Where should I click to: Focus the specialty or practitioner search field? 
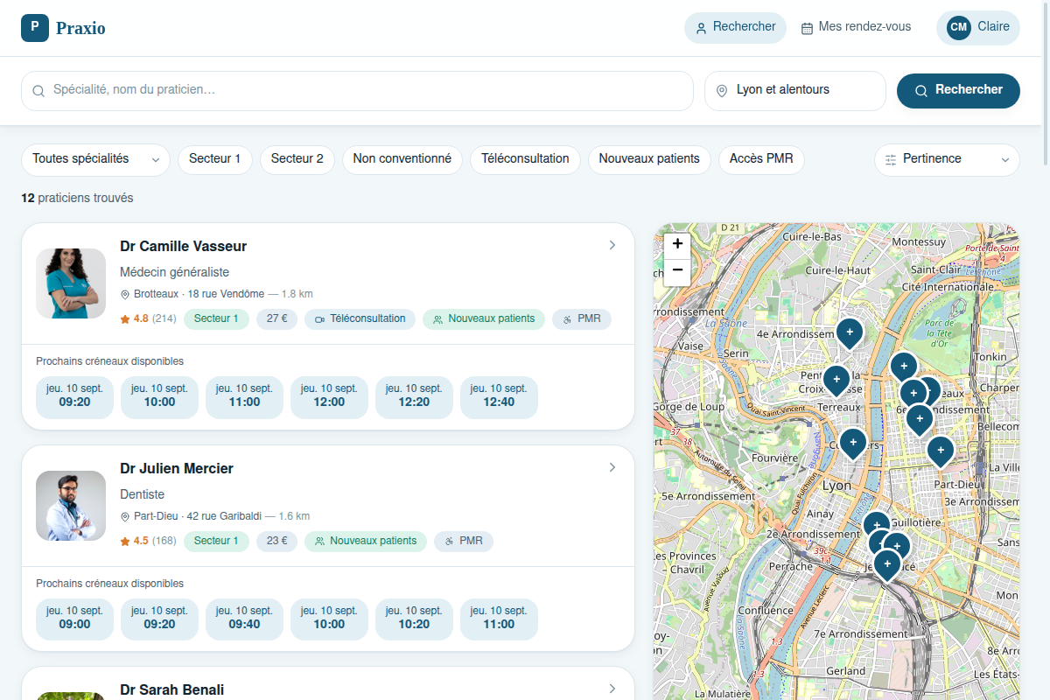click(x=357, y=90)
